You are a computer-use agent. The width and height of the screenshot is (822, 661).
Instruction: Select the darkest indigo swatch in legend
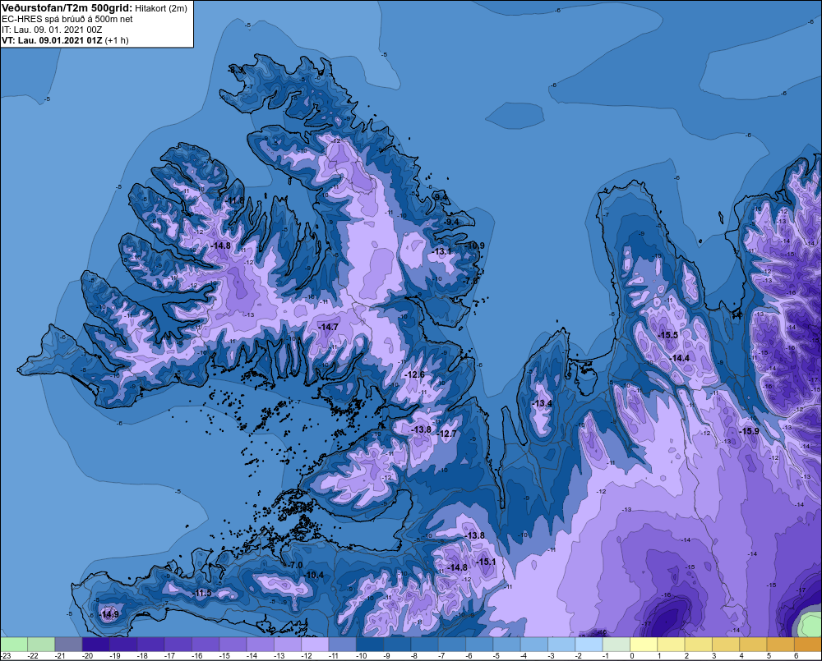[x=96, y=644]
